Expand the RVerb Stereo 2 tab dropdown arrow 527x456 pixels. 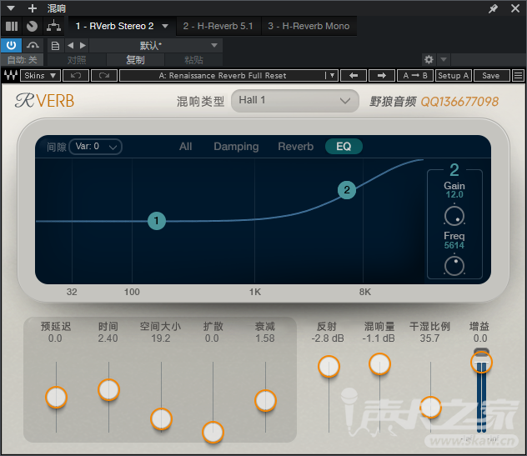point(165,26)
